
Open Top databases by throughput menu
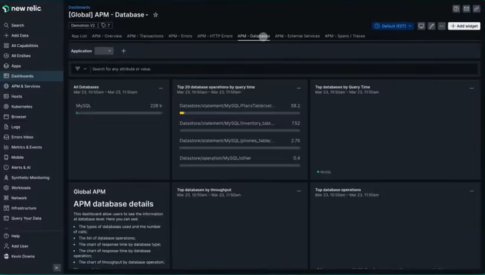(x=299, y=191)
